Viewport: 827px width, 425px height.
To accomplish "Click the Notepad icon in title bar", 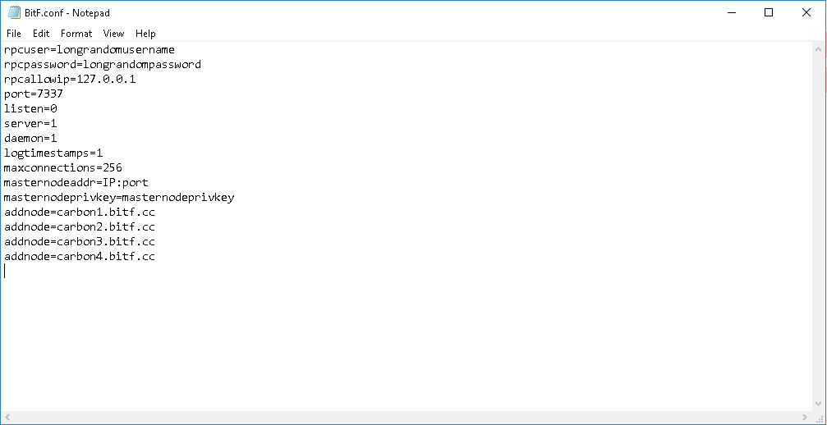I will click(x=14, y=12).
